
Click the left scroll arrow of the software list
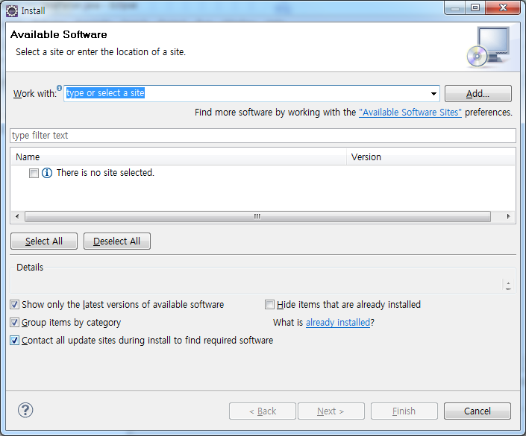[x=17, y=216]
